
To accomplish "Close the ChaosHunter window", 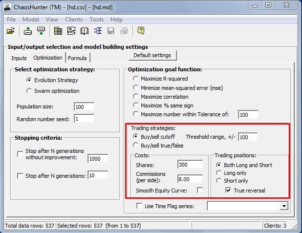I will [x=286, y=5].
